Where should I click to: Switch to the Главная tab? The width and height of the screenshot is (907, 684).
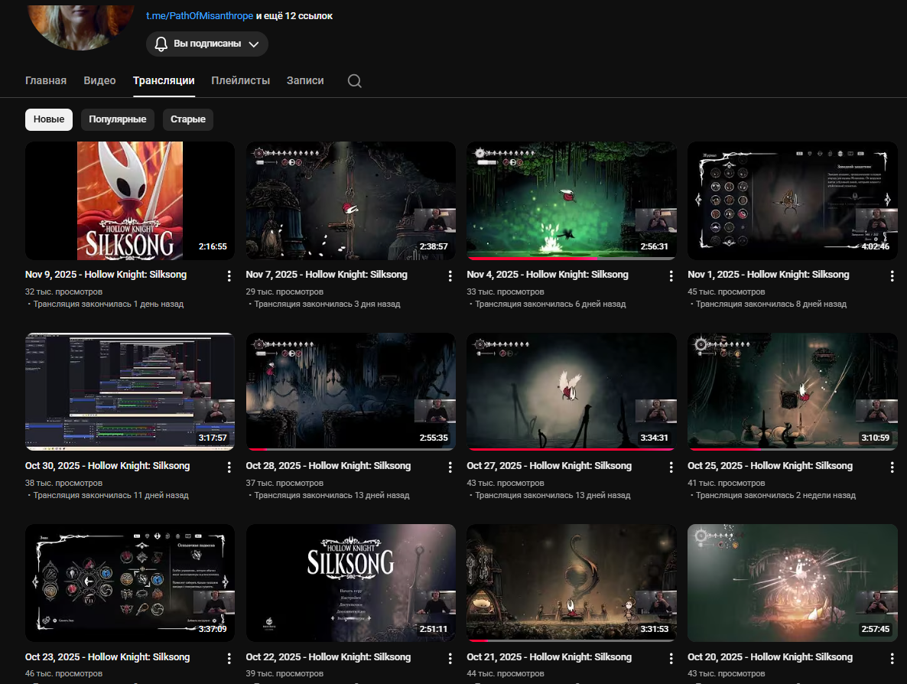[x=46, y=80]
